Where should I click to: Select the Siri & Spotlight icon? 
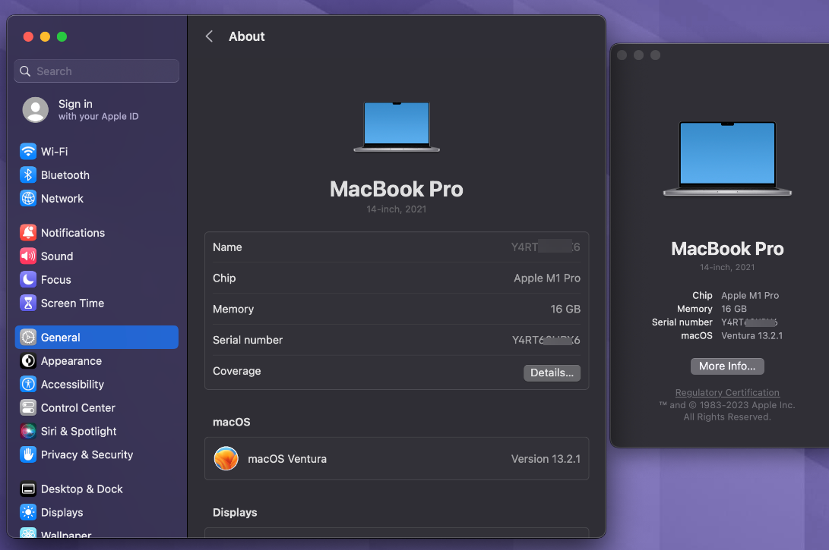point(28,431)
